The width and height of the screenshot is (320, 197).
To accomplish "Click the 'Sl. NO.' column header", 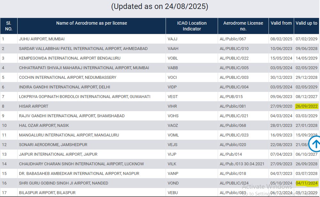I will tap(9, 26).
